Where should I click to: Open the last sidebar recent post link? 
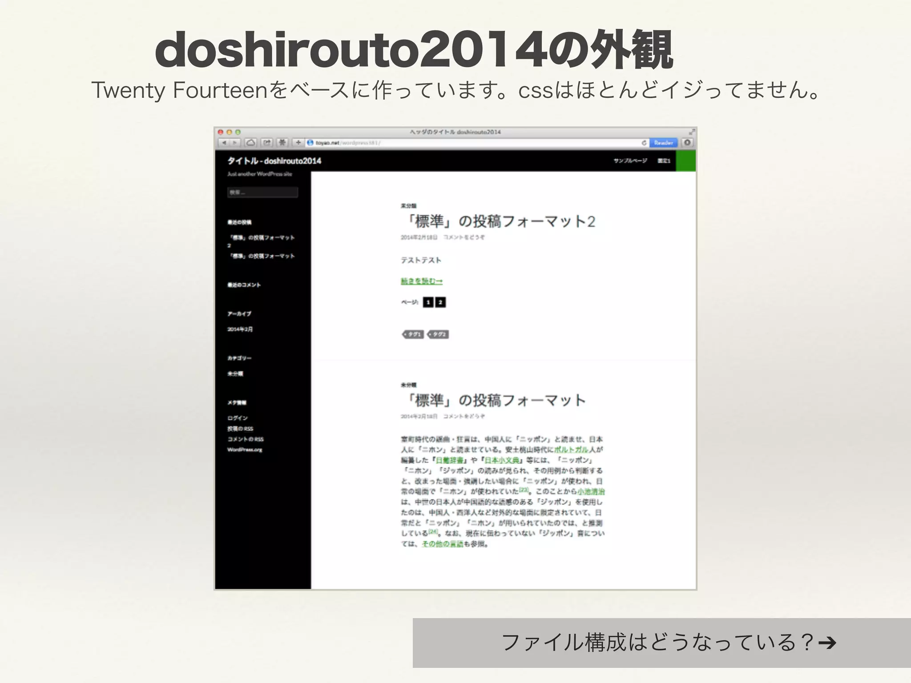tap(261, 256)
